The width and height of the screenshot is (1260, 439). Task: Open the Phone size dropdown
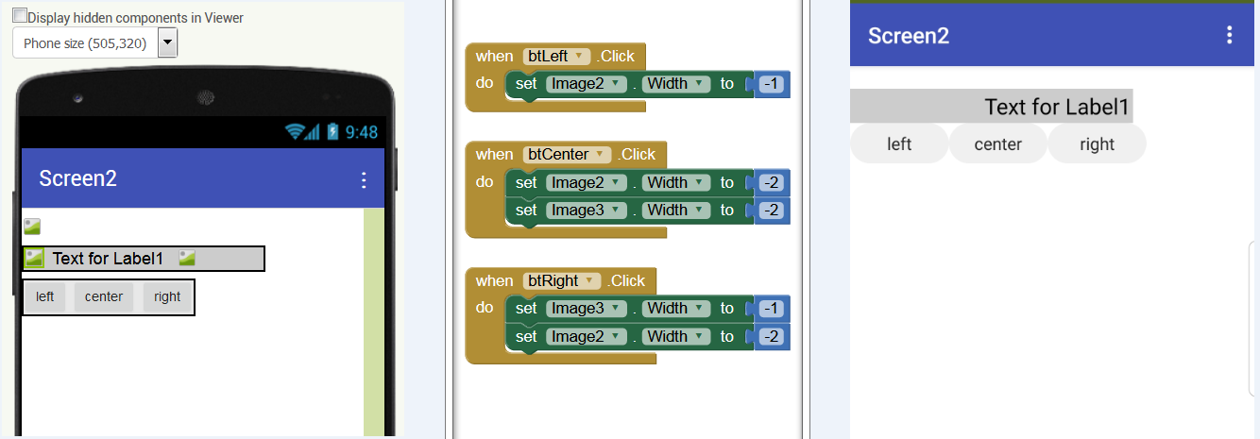click(167, 42)
